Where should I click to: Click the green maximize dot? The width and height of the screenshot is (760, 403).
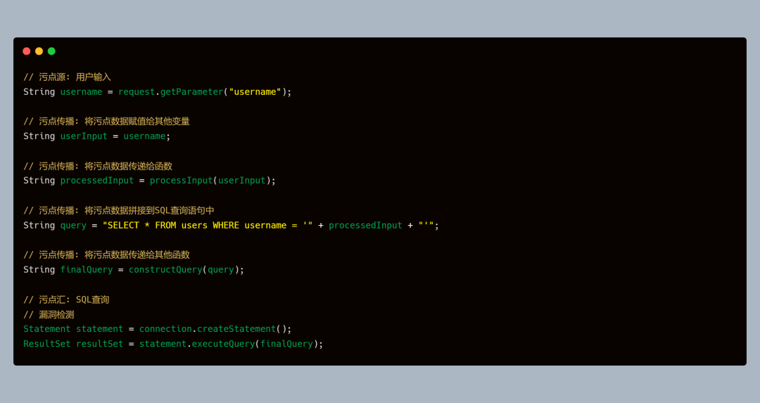coord(51,51)
